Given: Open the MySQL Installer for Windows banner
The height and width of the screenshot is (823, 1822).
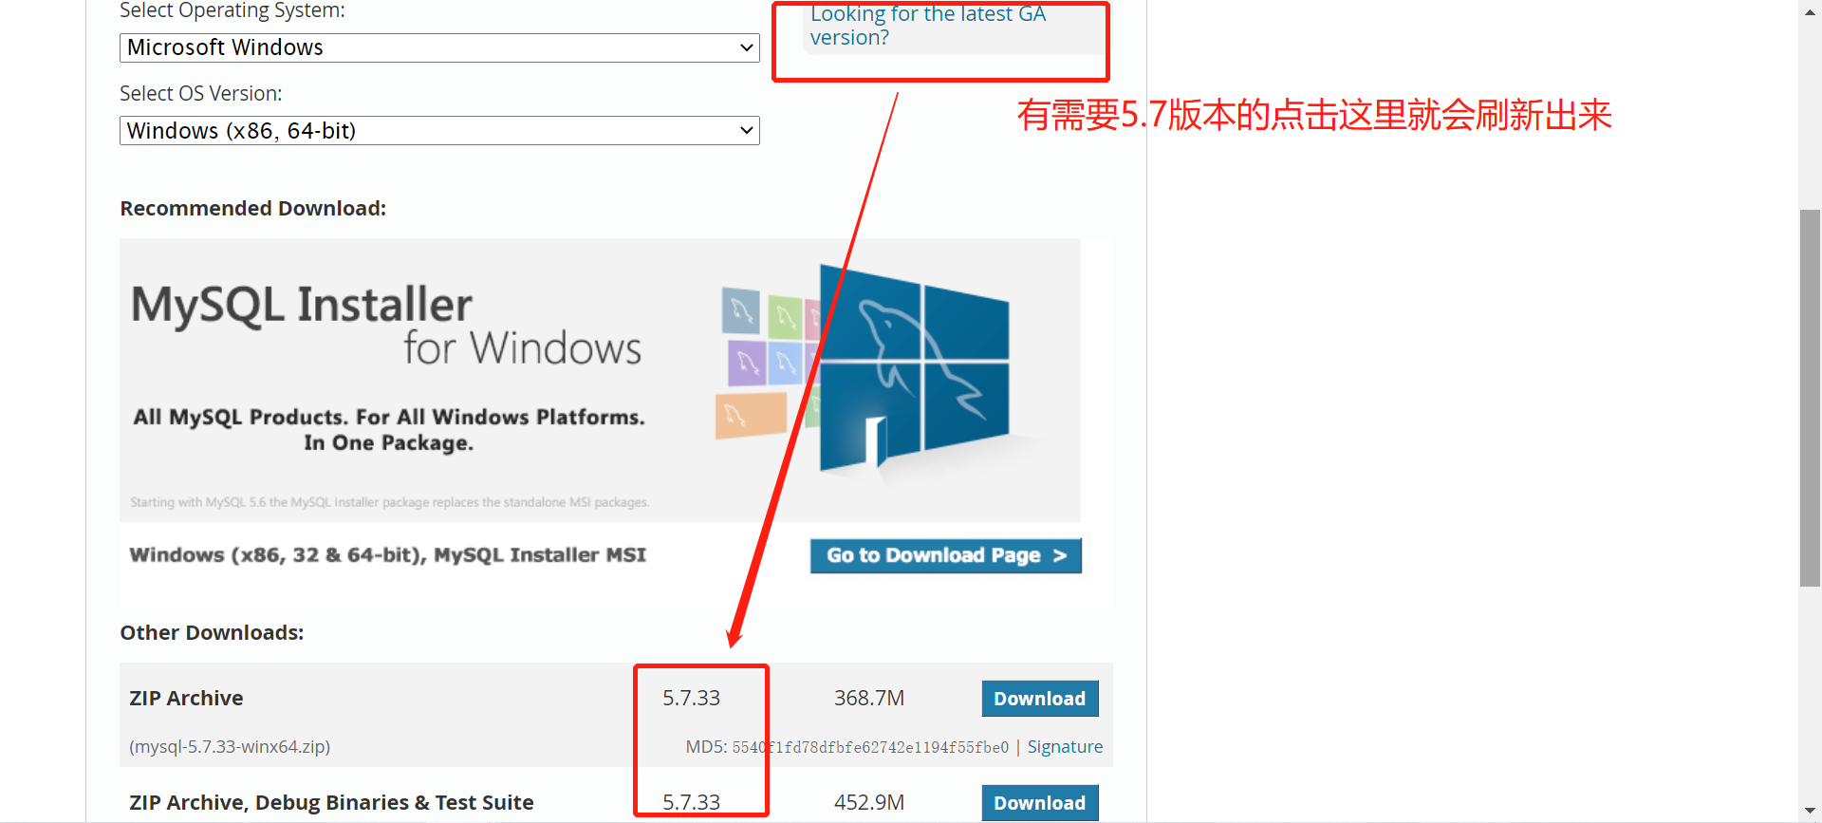Looking at the screenshot, I should point(600,380).
